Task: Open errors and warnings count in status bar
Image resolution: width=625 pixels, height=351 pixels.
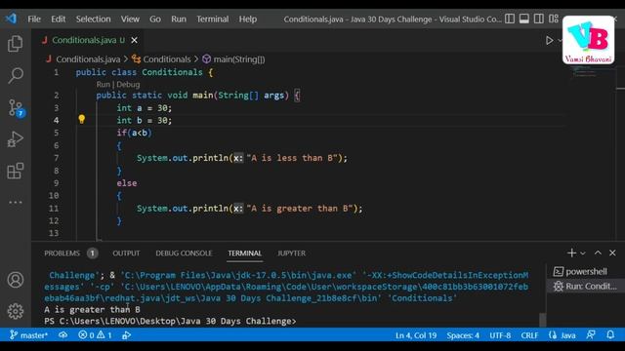Action: point(95,335)
